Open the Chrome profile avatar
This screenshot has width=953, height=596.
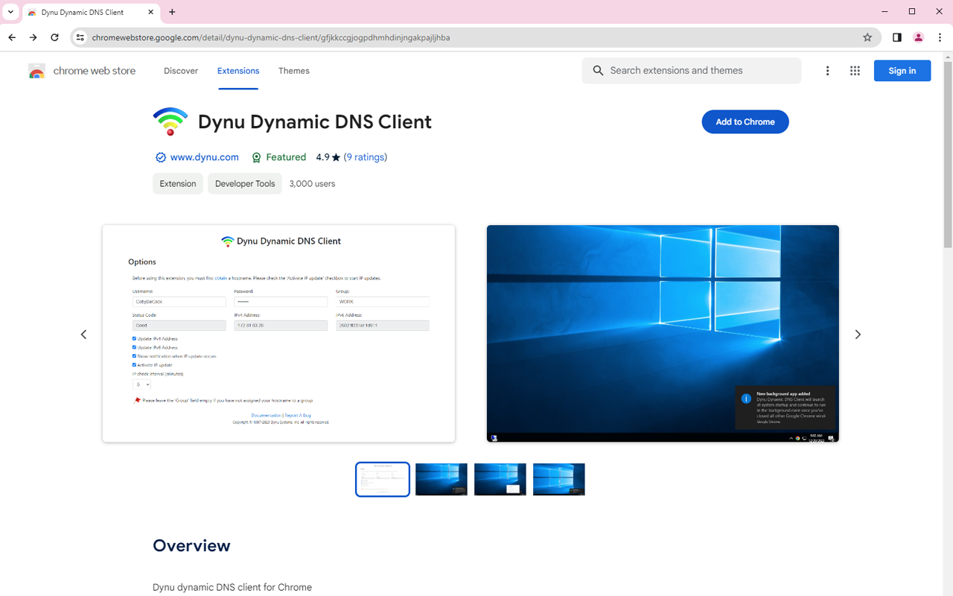919,37
